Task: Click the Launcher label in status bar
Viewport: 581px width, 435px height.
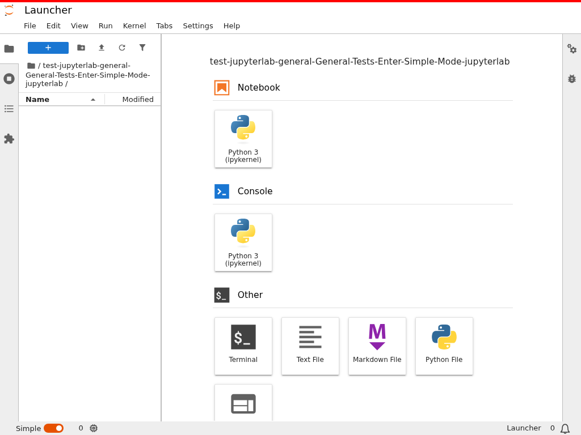Action: [x=524, y=428]
